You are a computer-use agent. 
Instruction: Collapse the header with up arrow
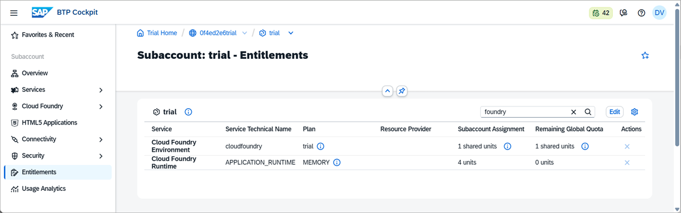point(388,91)
